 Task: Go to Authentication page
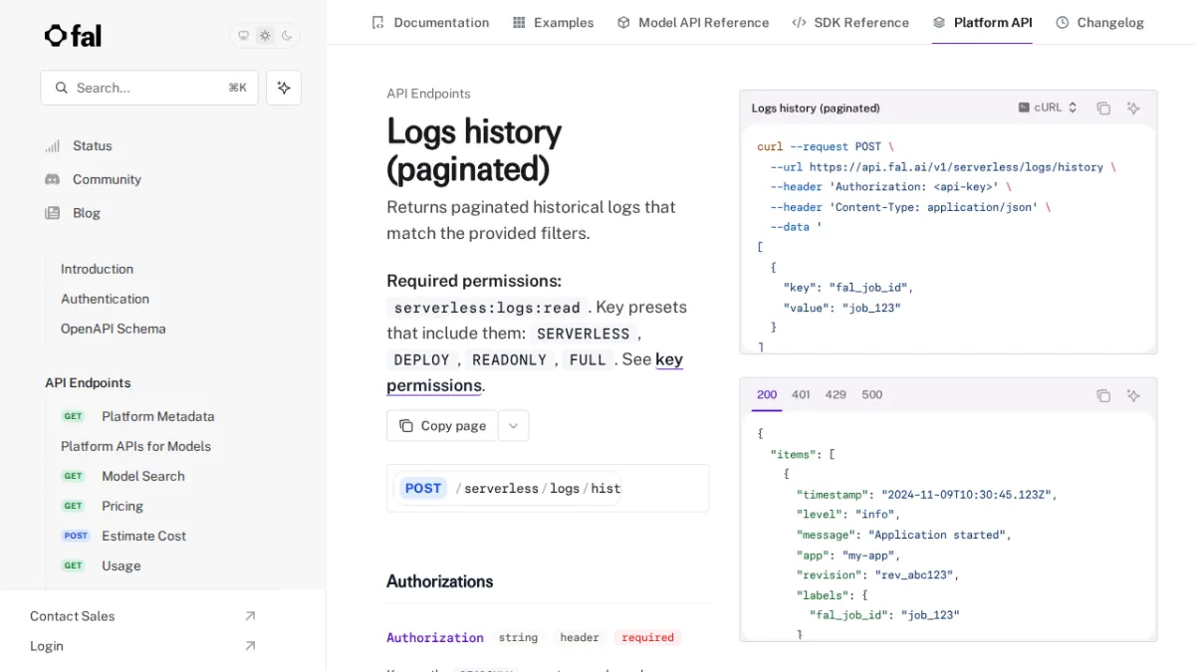tap(105, 299)
